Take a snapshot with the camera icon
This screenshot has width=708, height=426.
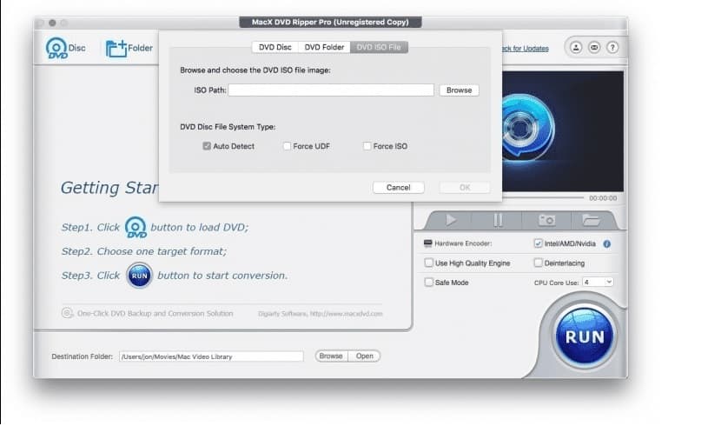coord(546,220)
